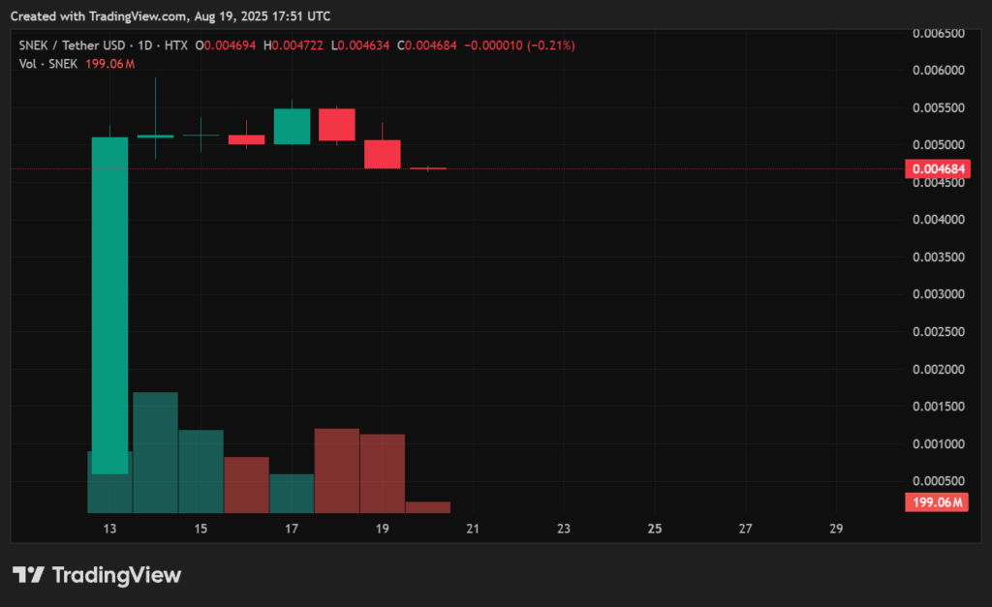
Task: Click the TradingView logo icon
Action: [x=29, y=574]
